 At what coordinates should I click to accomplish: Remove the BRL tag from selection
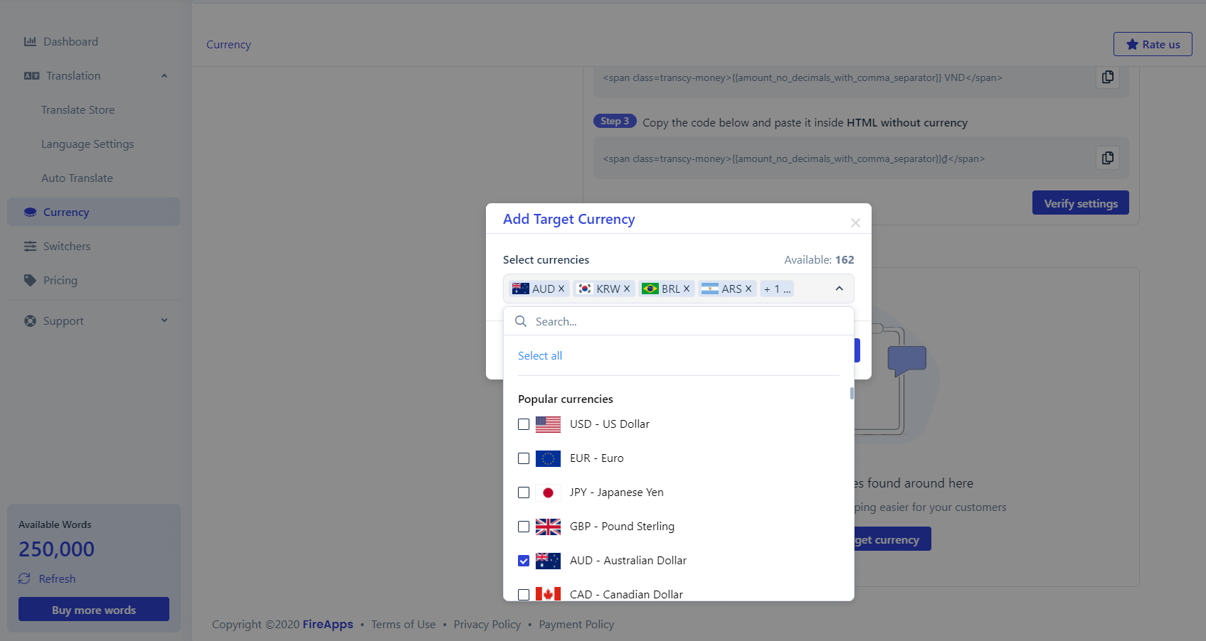(687, 289)
